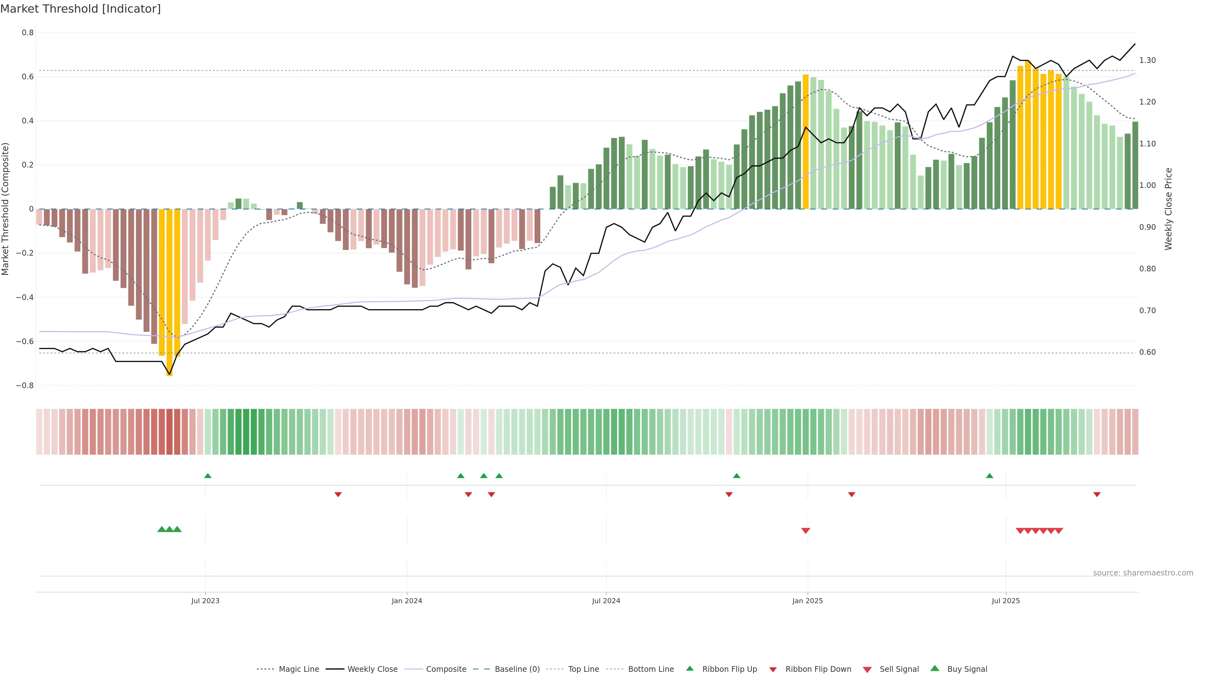Viewport: 1209px width, 680px height.
Task: Open the source: sharemaestro.com link
Action: [x=1143, y=573]
